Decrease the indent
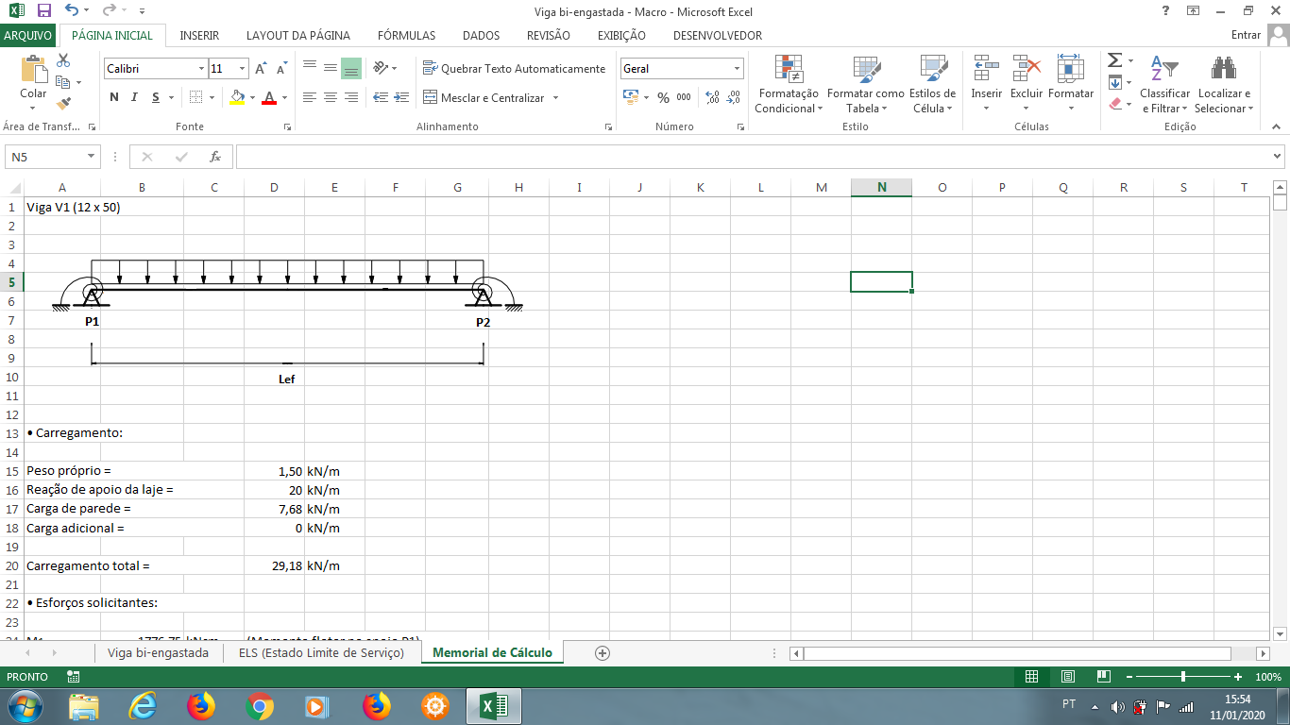The height and width of the screenshot is (725, 1290). (381, 97)
